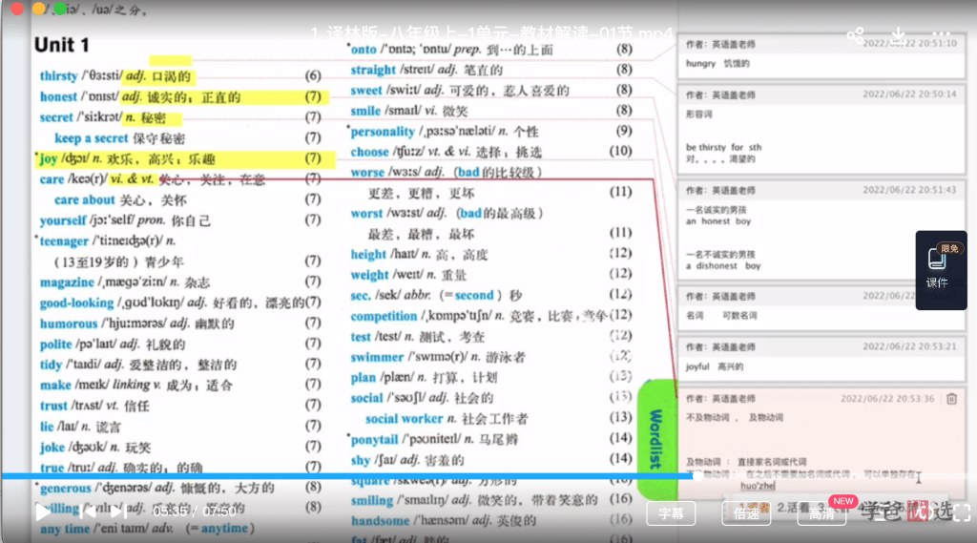Screen dimensions: 977x543
Task: Click the yellow macOS minimize button
Action: point(38,9)
